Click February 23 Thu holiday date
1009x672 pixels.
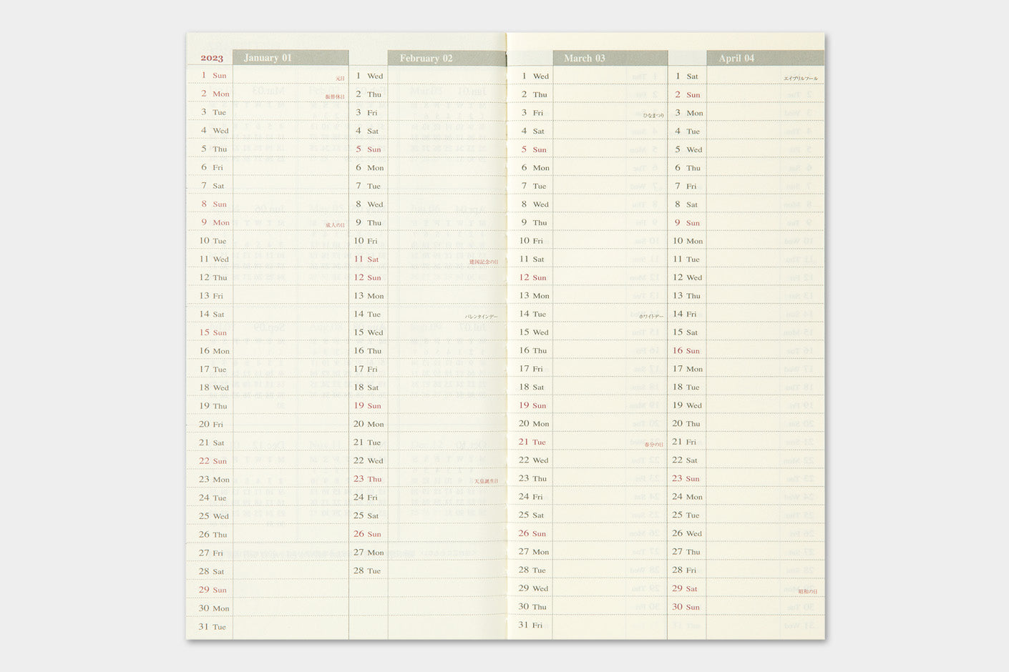367,479
